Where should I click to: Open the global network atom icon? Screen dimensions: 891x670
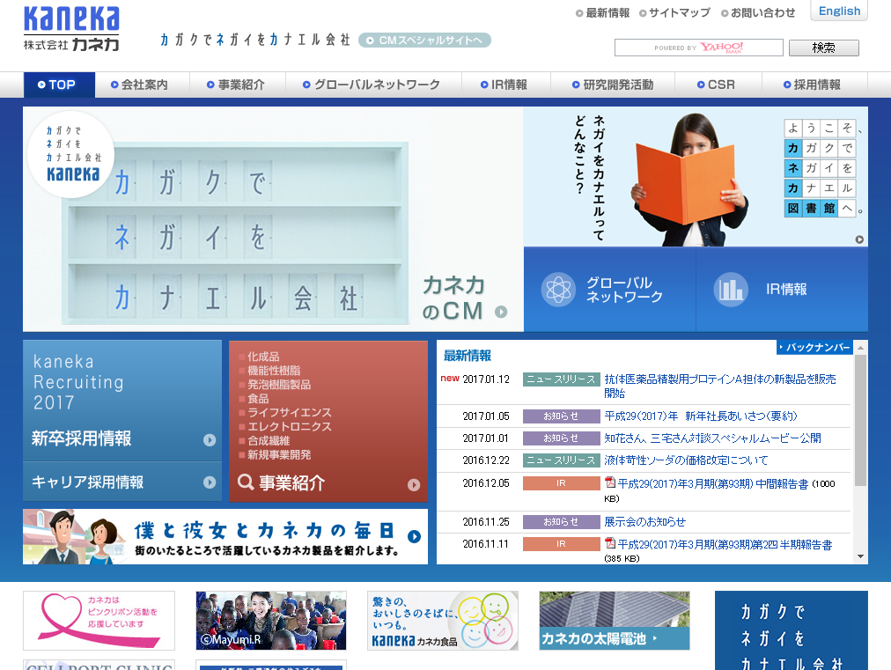pos(558,290)
